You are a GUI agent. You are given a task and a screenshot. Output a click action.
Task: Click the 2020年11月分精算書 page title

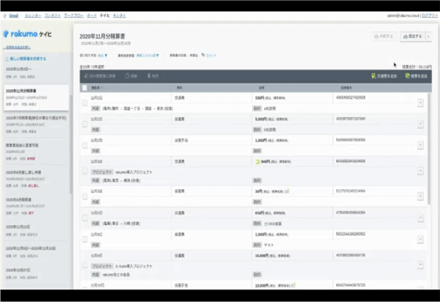102,36
